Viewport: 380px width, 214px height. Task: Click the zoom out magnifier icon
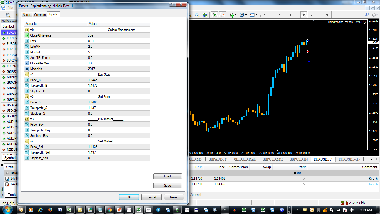coord(197,15)
